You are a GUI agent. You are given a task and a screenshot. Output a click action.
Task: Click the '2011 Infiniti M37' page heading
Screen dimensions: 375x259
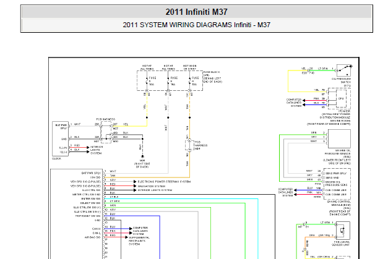[x=196, y=12]
